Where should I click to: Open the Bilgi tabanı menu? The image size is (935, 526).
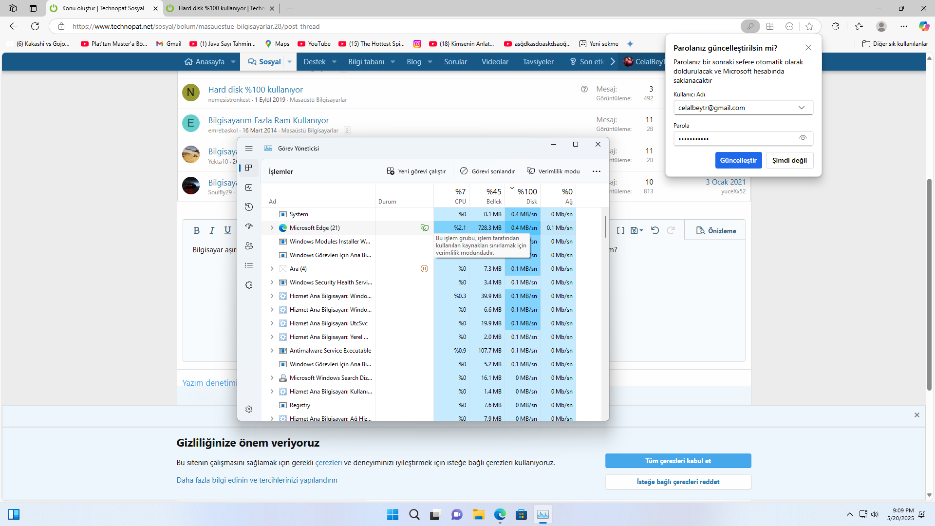[366, 62]
